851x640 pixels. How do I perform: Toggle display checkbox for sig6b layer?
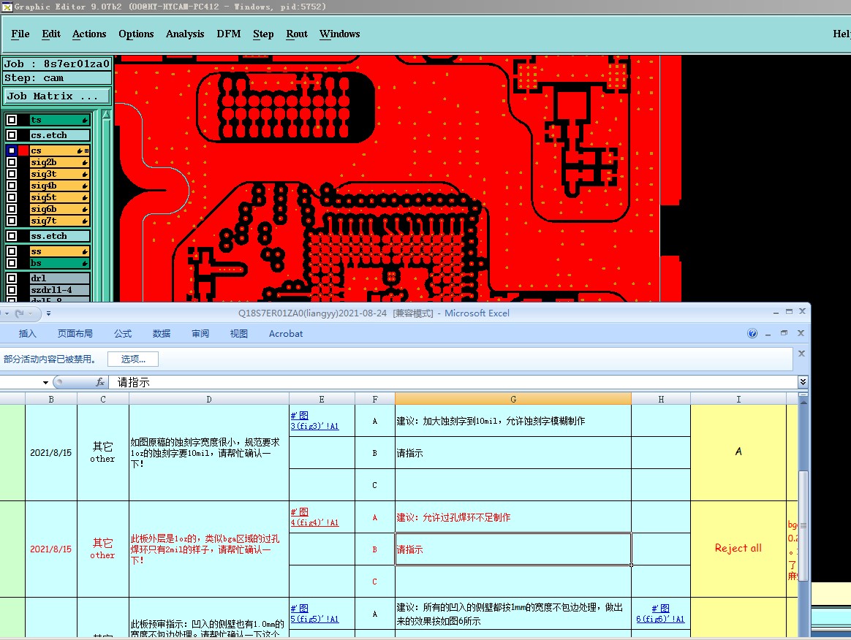pyautogui.click(x=12, y=209)
